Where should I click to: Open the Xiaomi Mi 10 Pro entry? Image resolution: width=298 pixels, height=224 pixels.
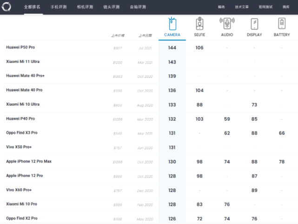click(22, 204)
